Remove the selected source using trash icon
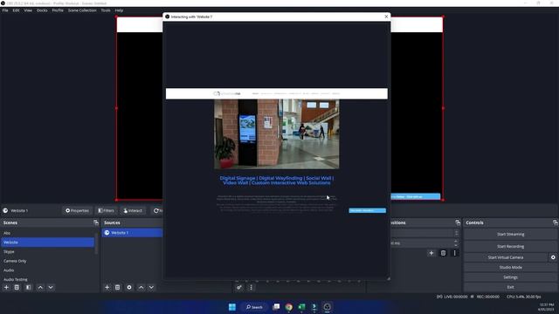 point(117,287)
